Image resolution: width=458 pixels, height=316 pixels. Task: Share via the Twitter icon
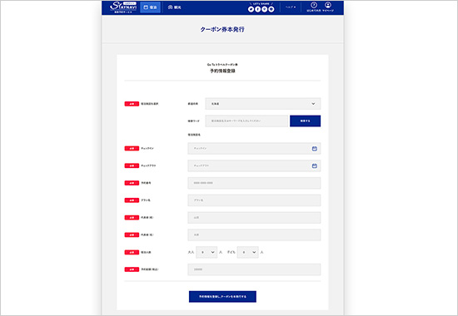pyautogui.click(x=251, y=9)
